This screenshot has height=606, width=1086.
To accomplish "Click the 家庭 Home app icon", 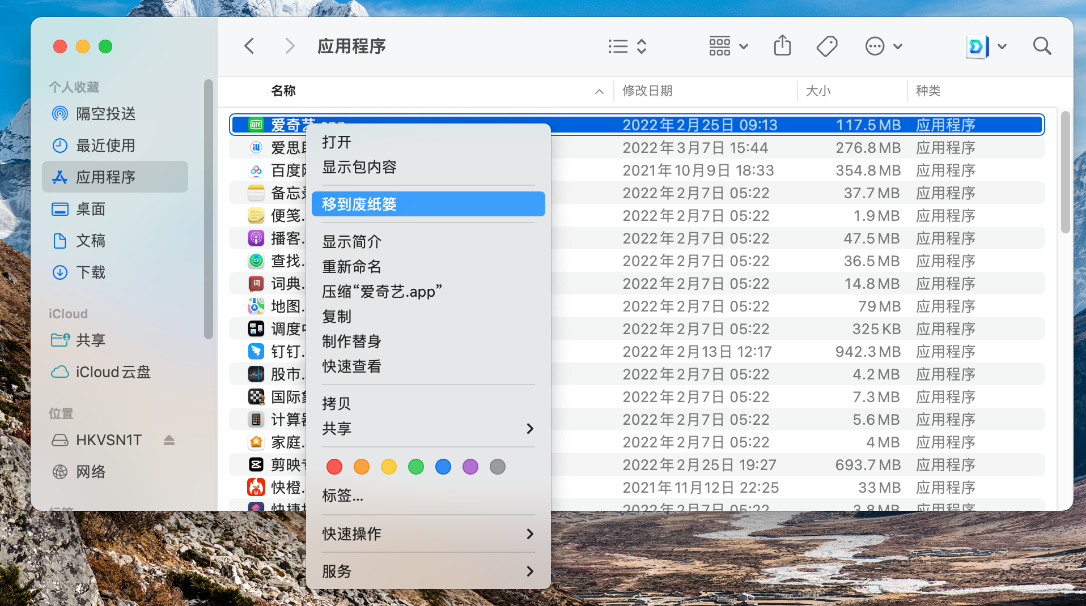I will click(256, 442).
